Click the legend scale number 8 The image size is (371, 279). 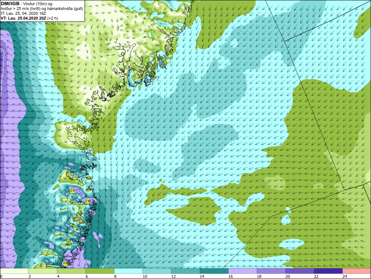click(115, 276)
